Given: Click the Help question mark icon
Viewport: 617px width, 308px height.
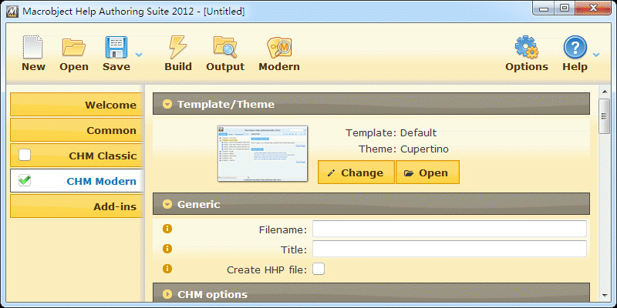Looking at the screenshot, I should click(x=575, y=47).
